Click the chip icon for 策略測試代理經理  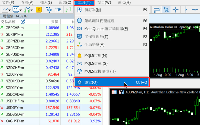point(79,21)
